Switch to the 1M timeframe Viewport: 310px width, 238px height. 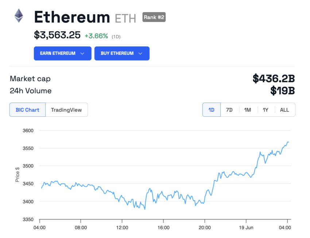(248, 110)
